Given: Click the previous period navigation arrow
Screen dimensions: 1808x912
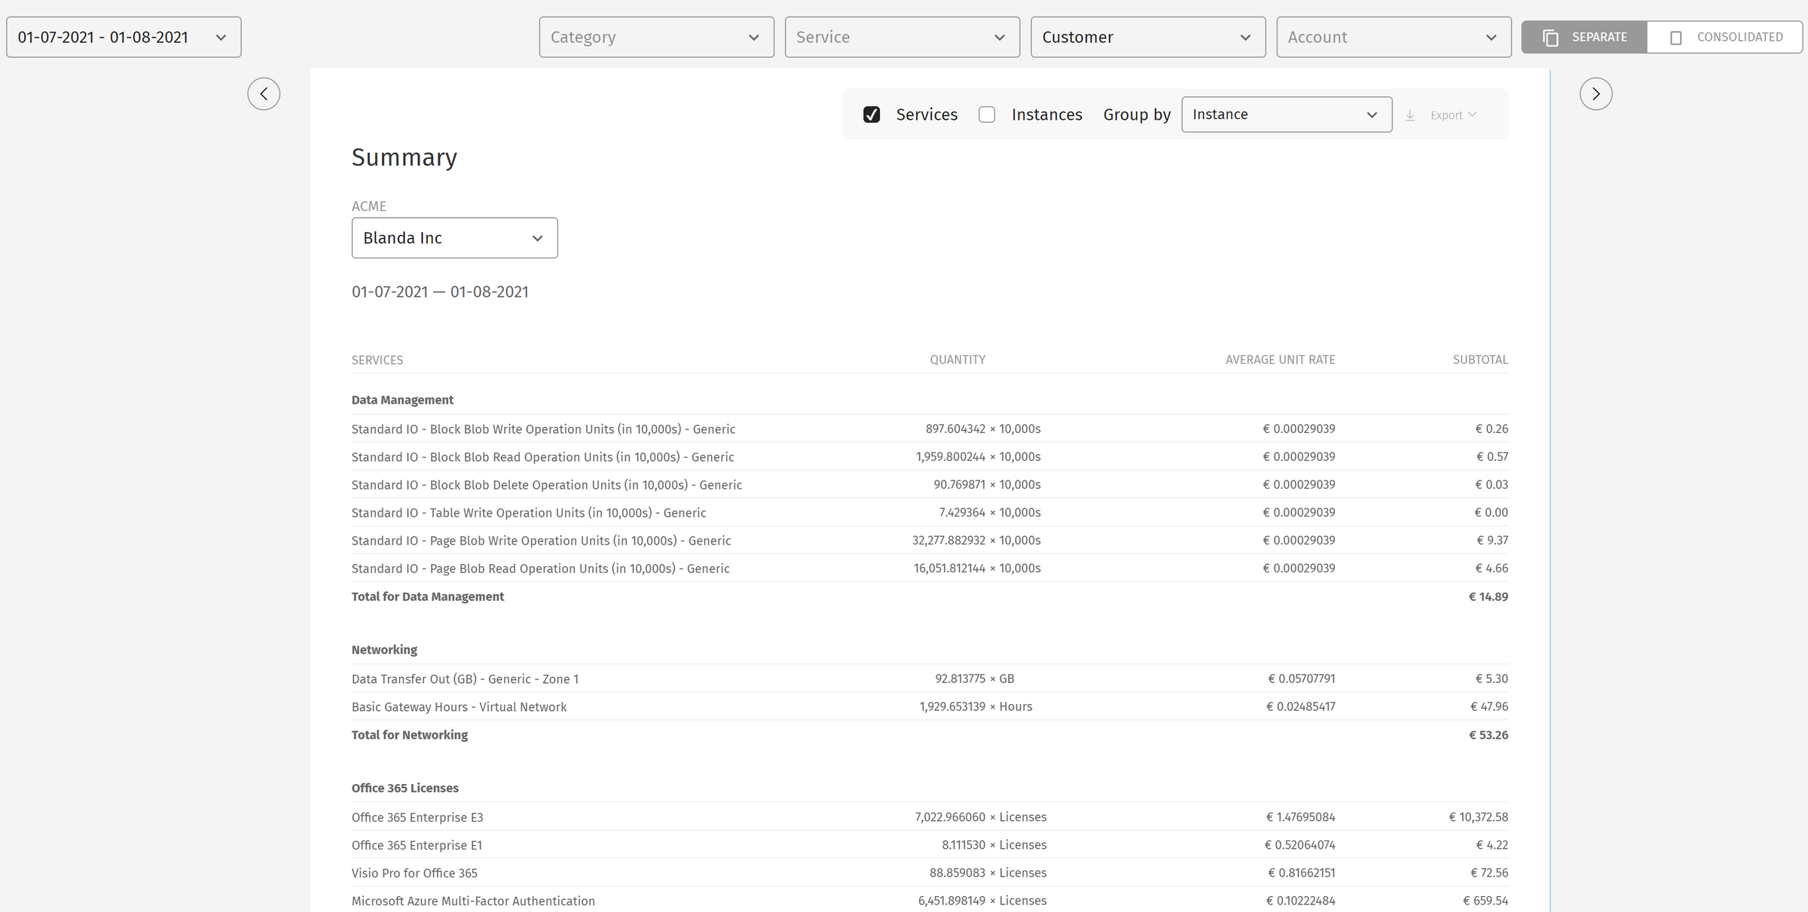Looking at the screenshot, I should (x=264, y=93).
